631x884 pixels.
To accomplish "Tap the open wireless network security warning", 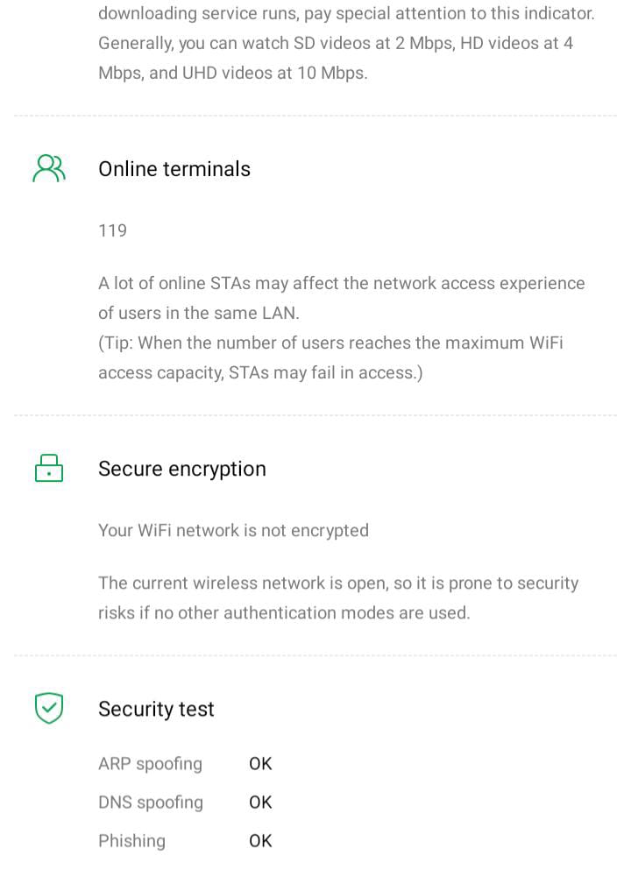I will 338,598.
